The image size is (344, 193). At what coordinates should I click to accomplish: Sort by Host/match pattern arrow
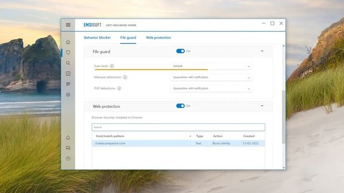coord(190,136)
